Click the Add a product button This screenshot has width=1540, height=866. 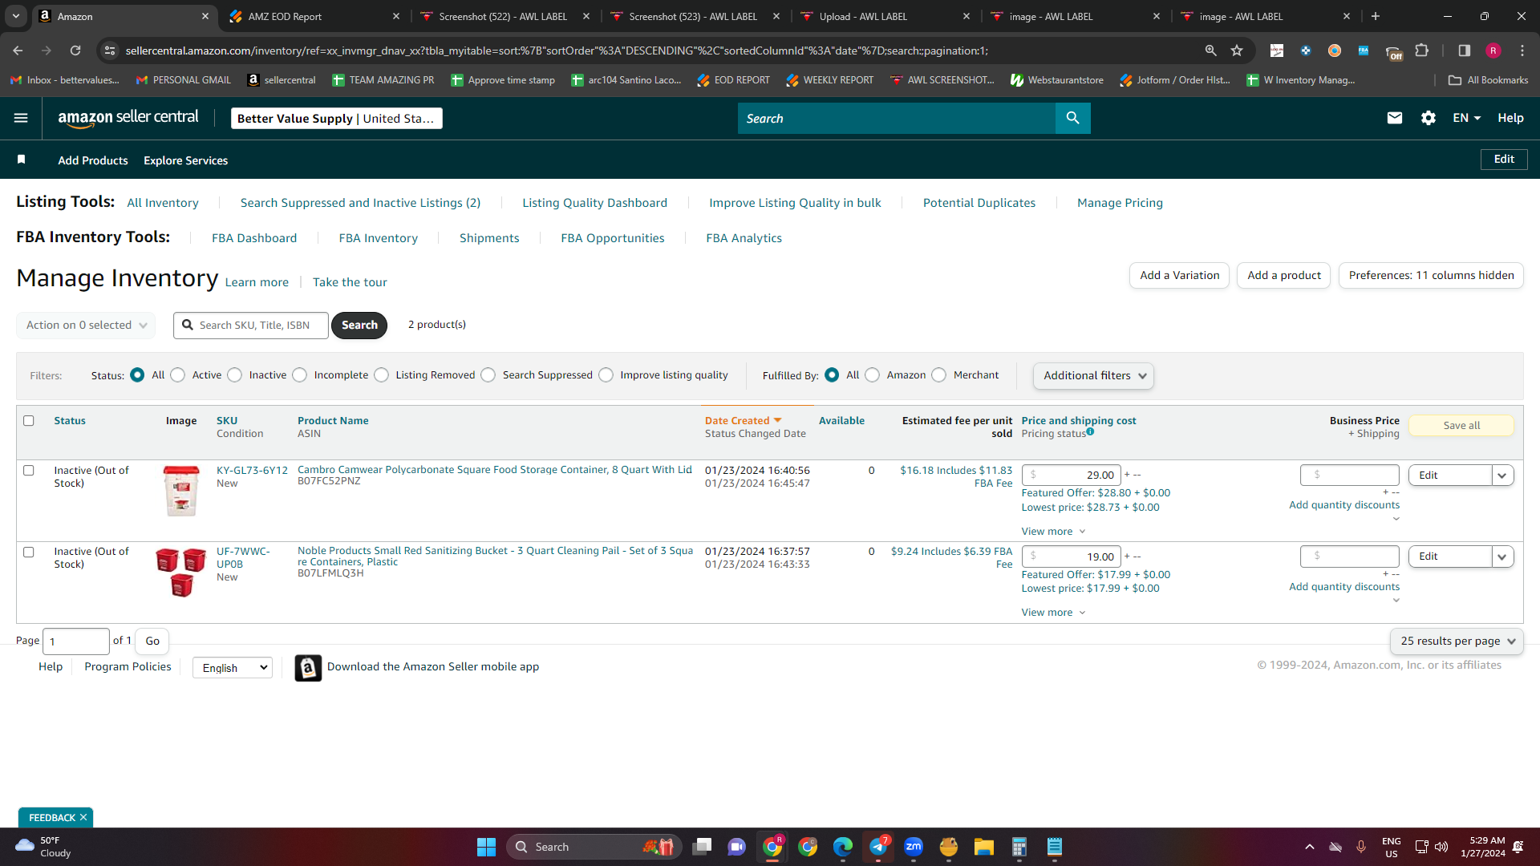1284,275
